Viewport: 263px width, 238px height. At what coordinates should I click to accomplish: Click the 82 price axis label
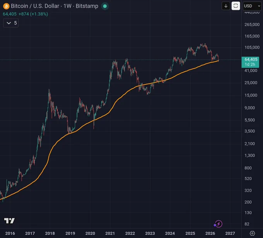point(247,224)
